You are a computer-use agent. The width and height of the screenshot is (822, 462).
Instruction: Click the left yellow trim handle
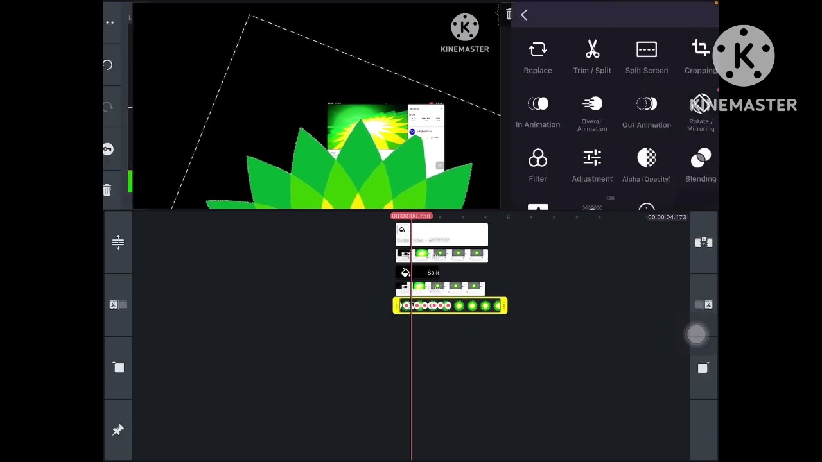click(x=396, y=305)
